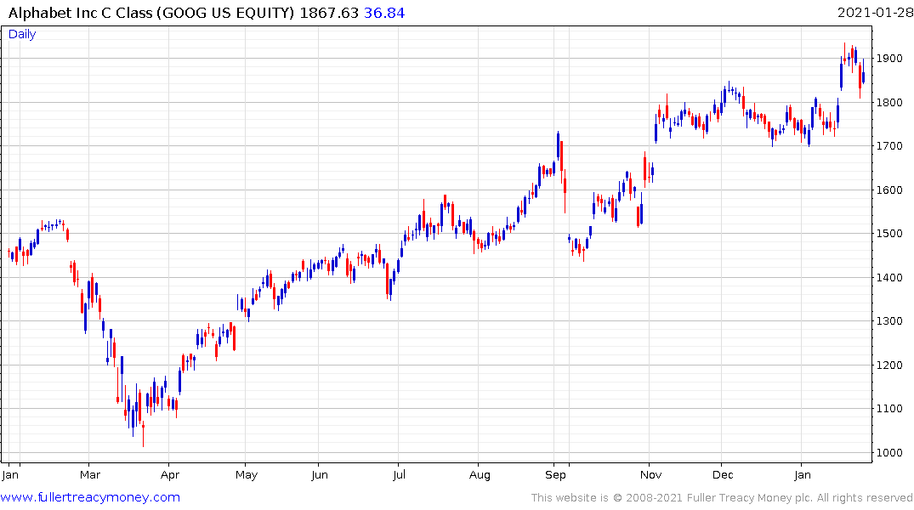Click the Jun label on the time axis
The height and width of the screenshot is (510, 914).
320,475
